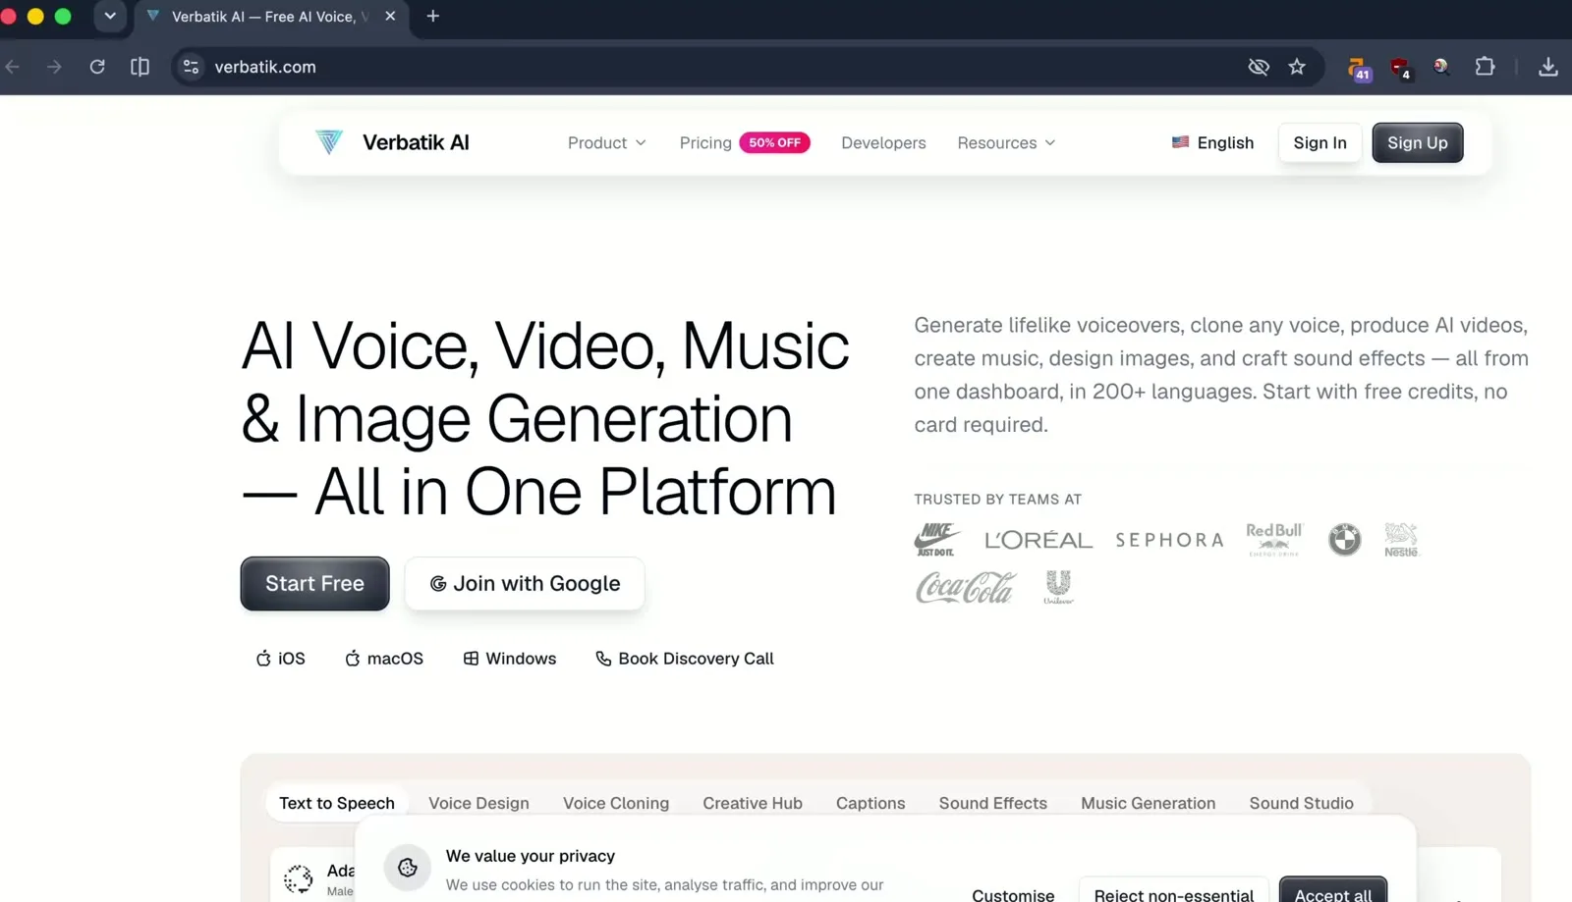Open the macOS download link
Viewport: 1572px width, 902px height.
(384, 659)
